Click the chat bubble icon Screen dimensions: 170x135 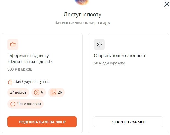click(x=13, y=104)
